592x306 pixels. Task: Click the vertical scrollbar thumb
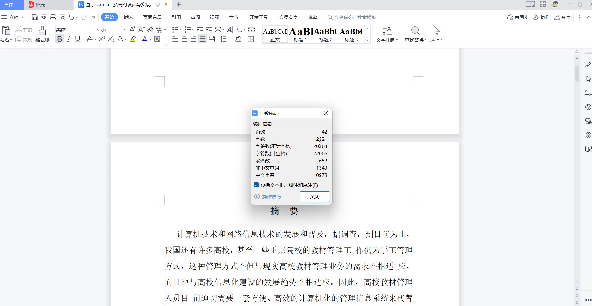(x=577, y=74)
